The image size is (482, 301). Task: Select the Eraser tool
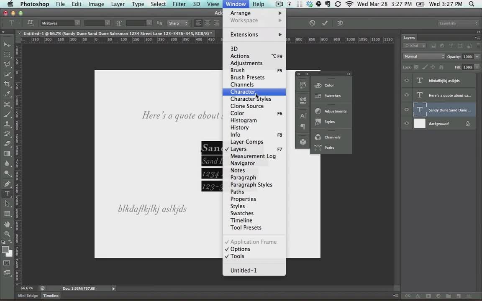coord(7,144)
